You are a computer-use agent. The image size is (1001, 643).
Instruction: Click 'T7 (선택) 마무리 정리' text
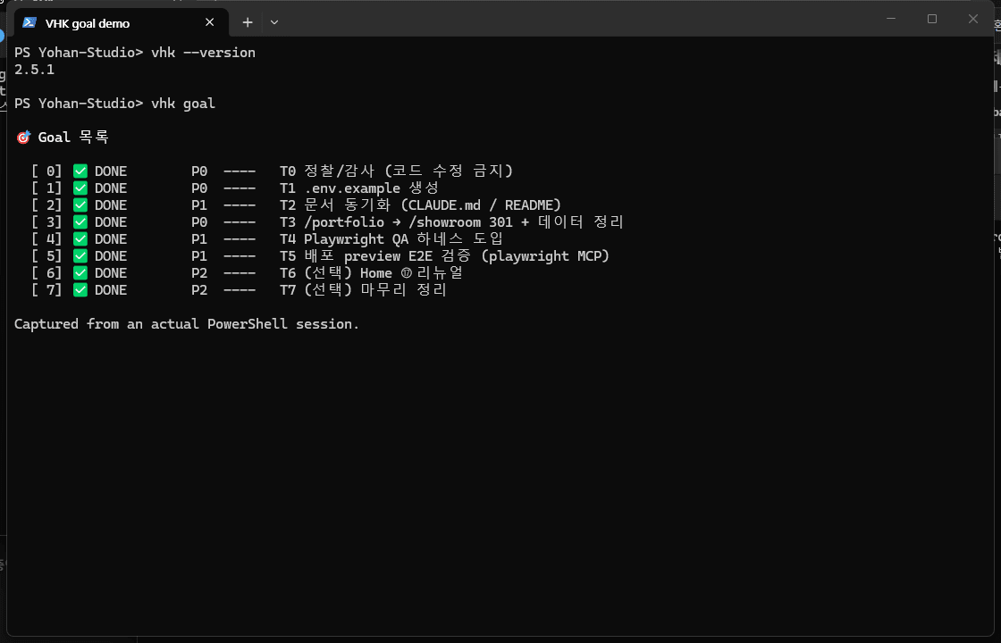(363, 289)
